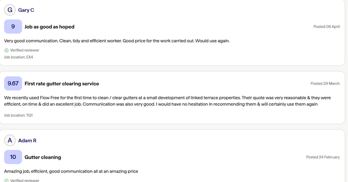Open Adam R reviewer profile name
Screen dimensions: 348x182
click(x=27, y=140)
